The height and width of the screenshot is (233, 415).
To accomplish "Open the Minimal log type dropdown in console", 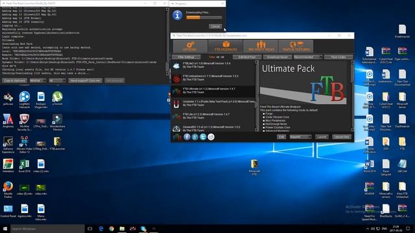I will pyautogui.click(x=38, y=80).
